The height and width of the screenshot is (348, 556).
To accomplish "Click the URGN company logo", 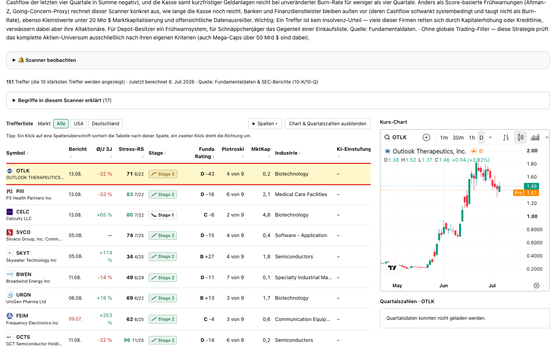I will [x=10, y=295].
